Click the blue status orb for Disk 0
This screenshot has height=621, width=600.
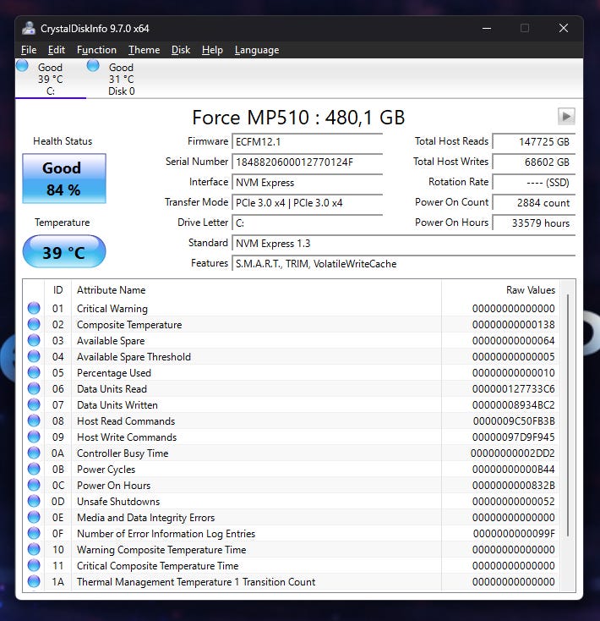pyautogui.click(x=93, y=65)
